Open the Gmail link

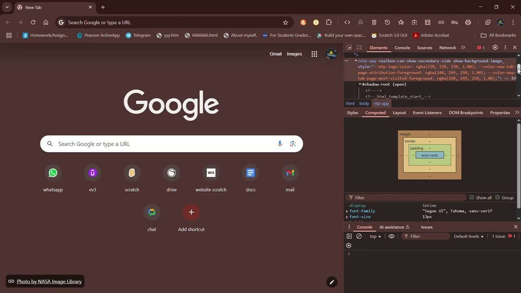[276, 54]
